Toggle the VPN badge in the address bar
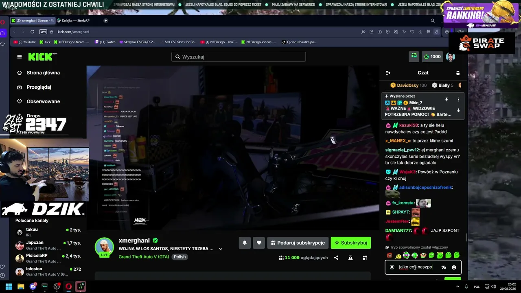This screenshot has height=293, width=521. (42, 32)
